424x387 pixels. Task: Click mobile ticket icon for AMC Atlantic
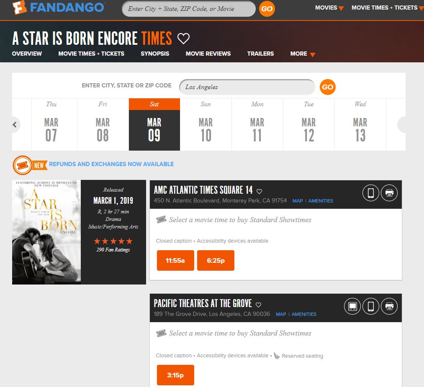tap(371, 193)
